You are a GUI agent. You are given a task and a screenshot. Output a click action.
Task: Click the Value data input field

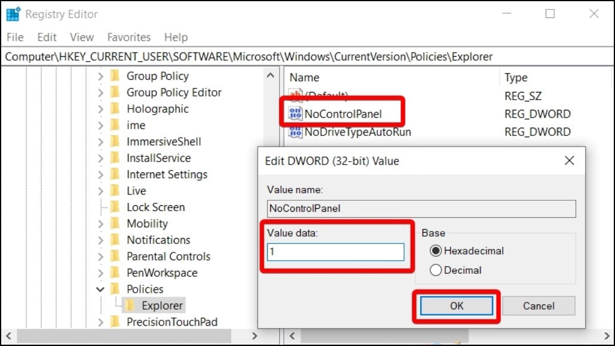(x=335, y=252)
